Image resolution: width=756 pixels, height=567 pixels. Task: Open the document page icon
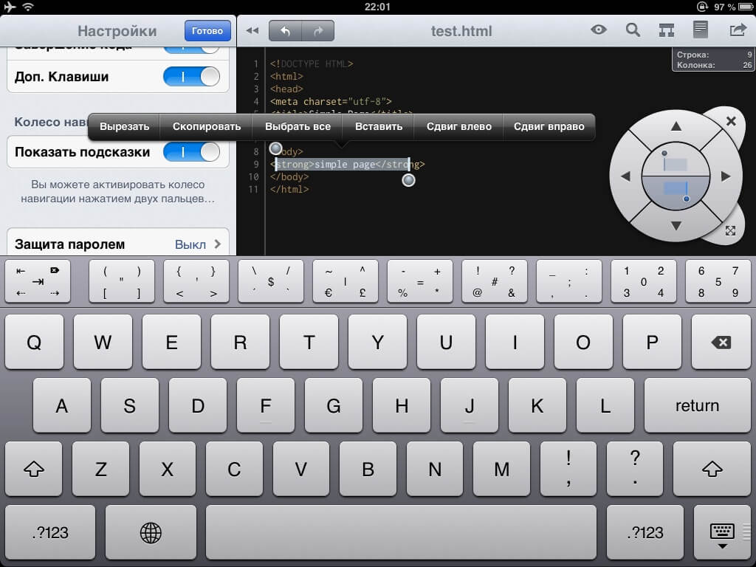[700, 30]
